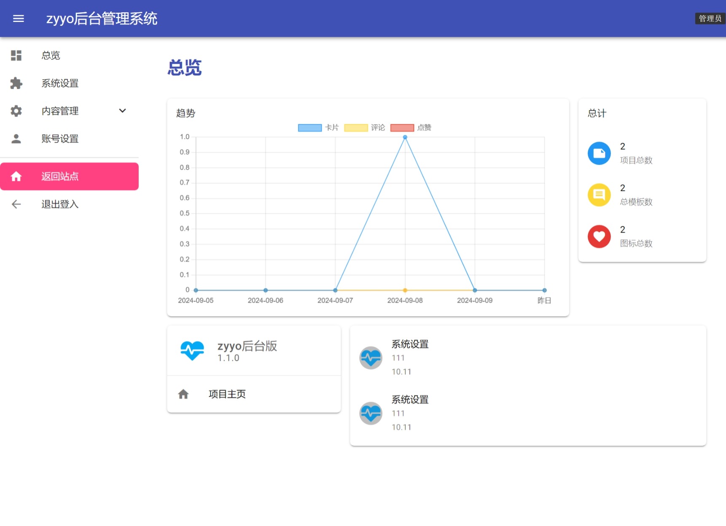Click the blue legend color swatch for 卡片
Image resolution: width=726 pixels, height=526 pixels.
(x=310, y=127)
